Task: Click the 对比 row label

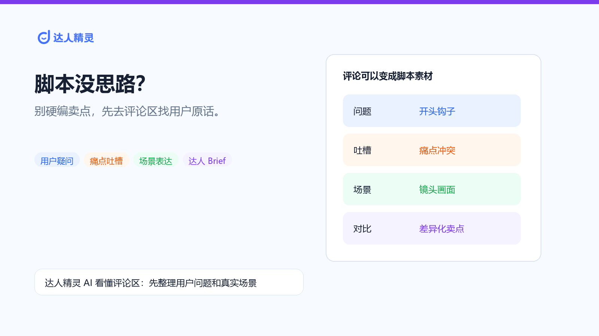Action: tap(362, 229)
